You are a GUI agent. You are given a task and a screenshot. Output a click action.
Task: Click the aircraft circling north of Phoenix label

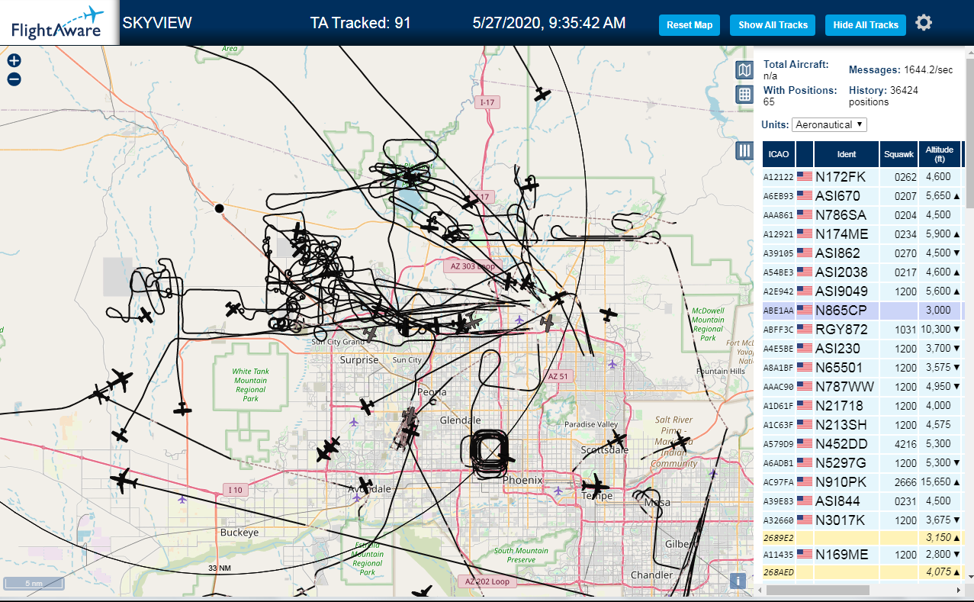pos(505,459)
